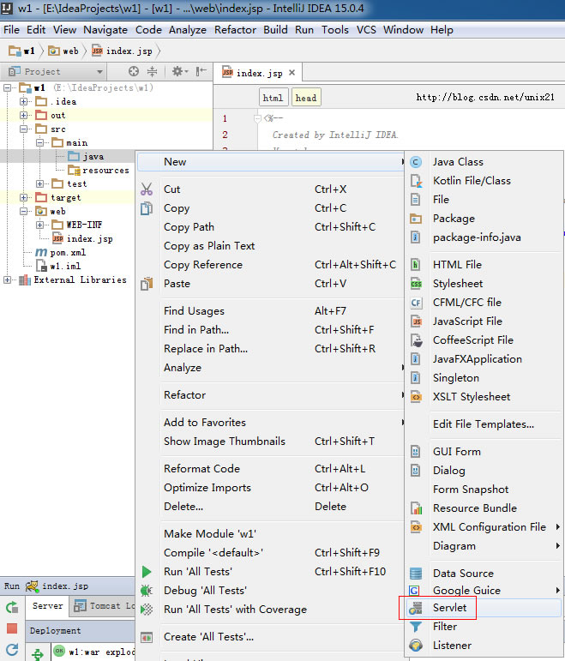Click the Listener icon

[x=415, y=646]
